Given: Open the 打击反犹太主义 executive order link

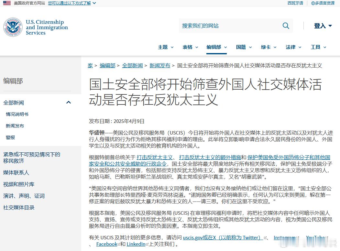Looking at the screenshot, I should click(154, 157).
